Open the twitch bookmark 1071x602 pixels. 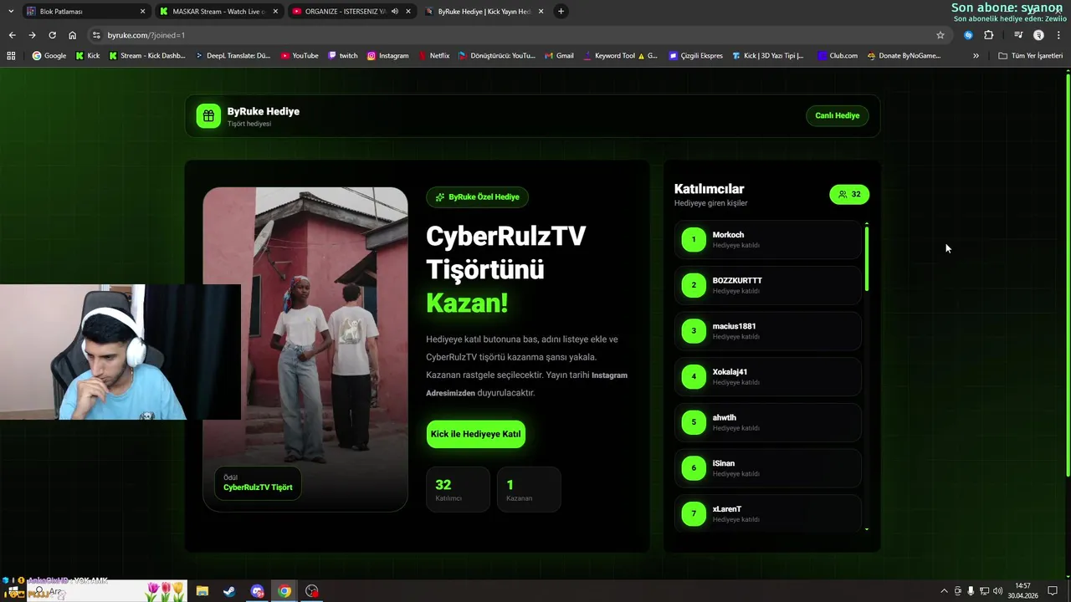343,56
